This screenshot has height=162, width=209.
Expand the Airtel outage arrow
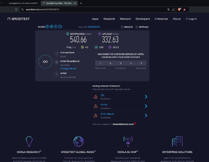click(146, 106)
